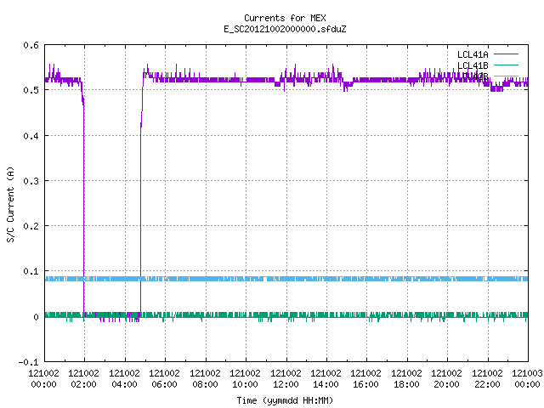Click the x-axis tick label 121002 12:00
The image size is (544, 408).
click(286, 378)
